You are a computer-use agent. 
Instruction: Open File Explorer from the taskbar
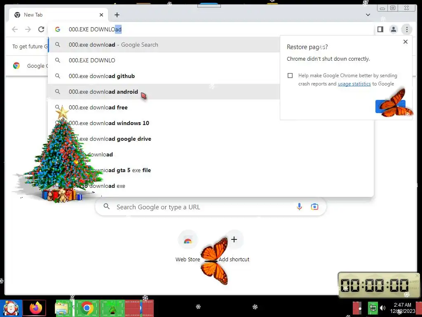click(x=62, y=308)
